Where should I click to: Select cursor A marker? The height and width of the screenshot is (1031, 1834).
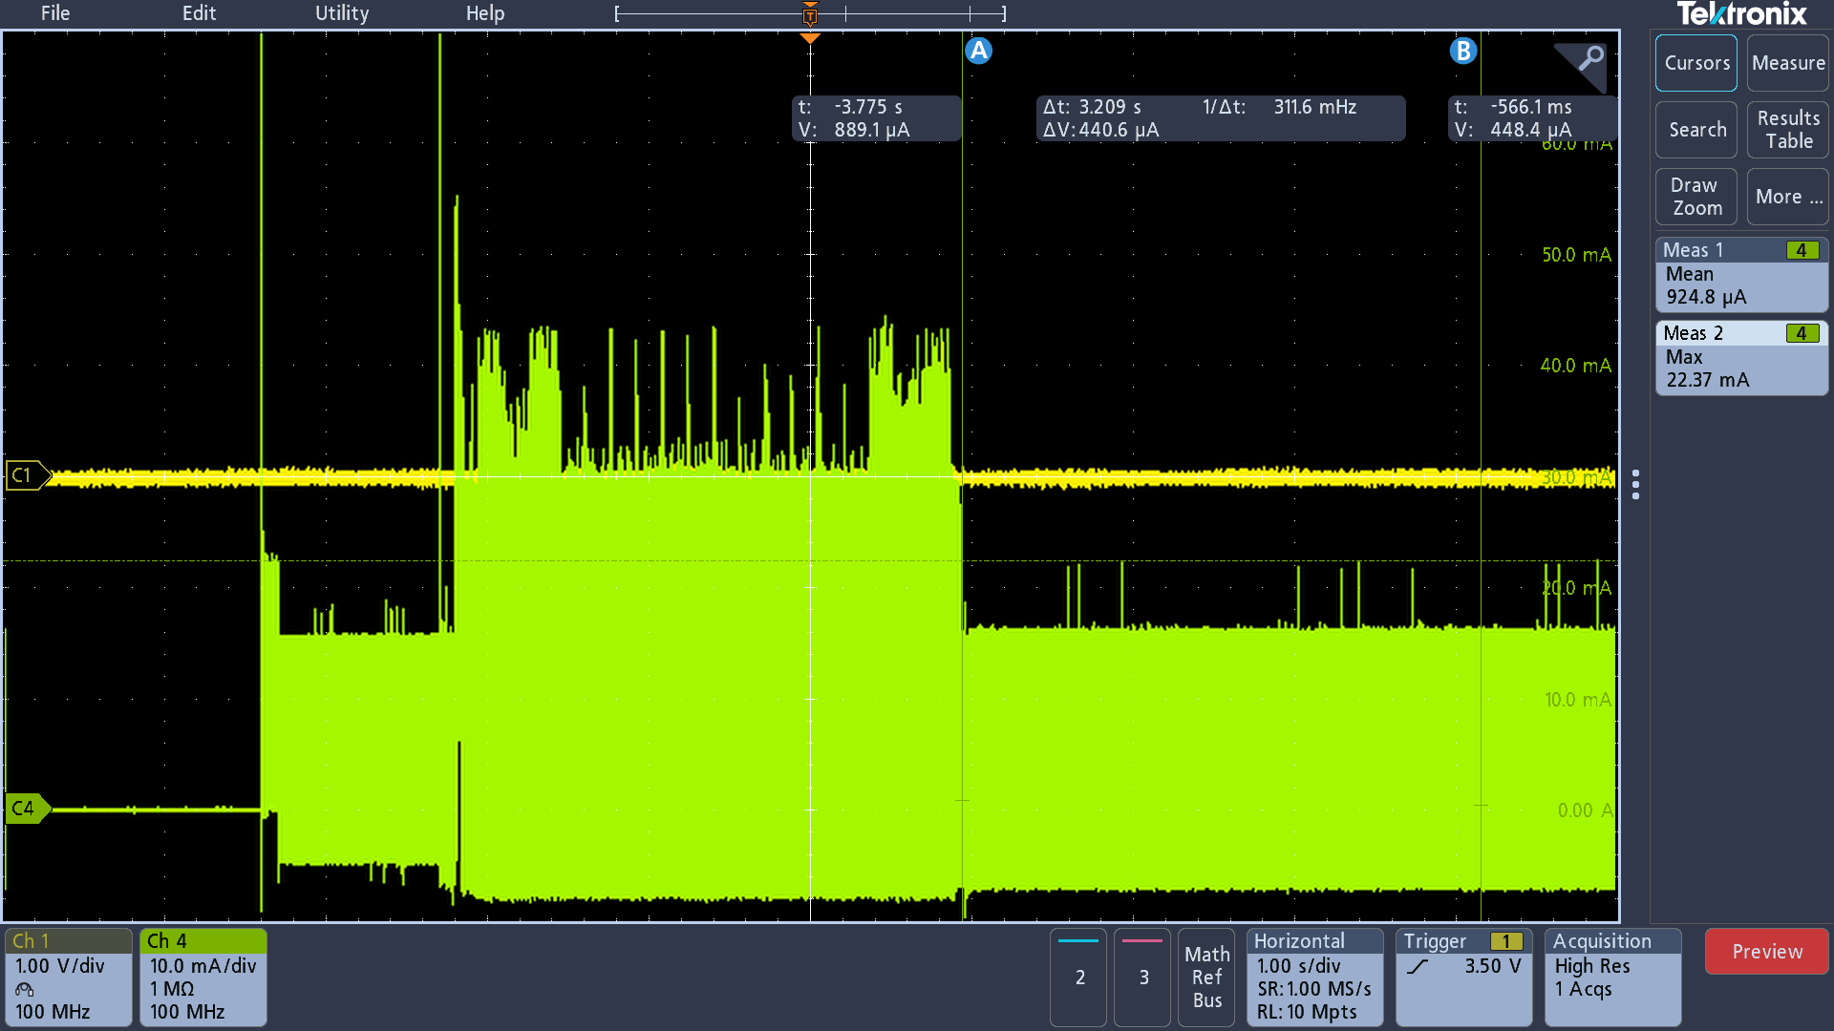[x=978, y=51]
